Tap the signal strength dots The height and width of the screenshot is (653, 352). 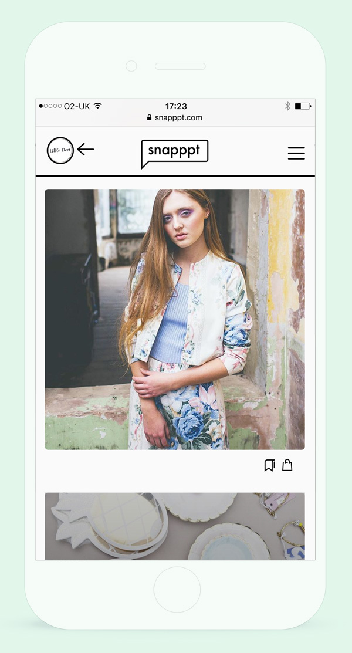[50, 106]
